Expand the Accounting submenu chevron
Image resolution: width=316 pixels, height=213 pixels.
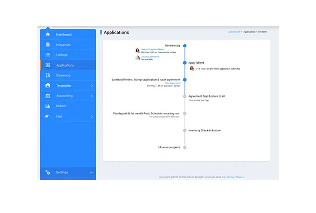pyautogui.click(x=91, y=95)
